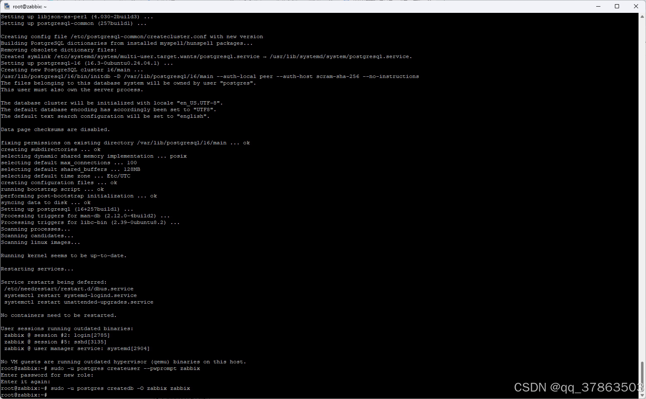Click the 'Creating new PostgreSQL cluster 16/main ...' line
The image size is (646, 399).
(72, 70)
